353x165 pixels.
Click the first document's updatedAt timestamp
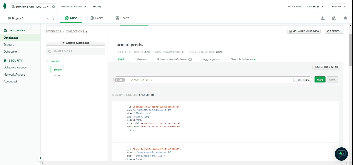point(160,127)
